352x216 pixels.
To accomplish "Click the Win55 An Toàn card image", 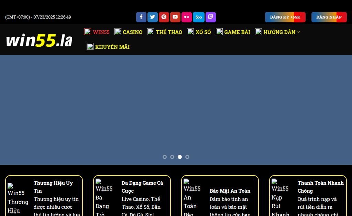I will point(194,197).
